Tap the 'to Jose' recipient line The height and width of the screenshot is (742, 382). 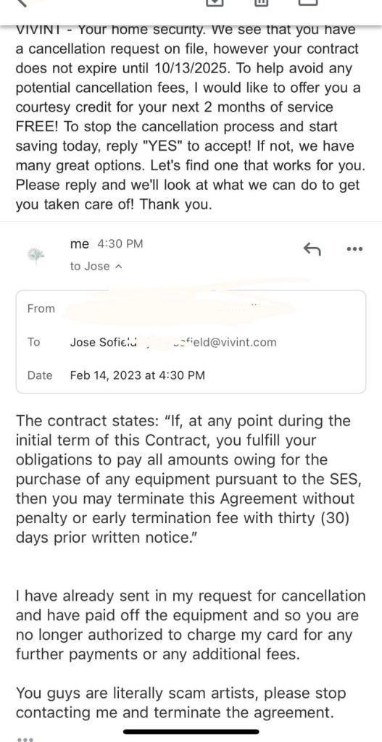pyautogui.click(x=96, y=267)
